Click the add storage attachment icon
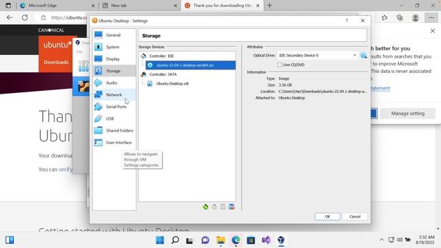 [x=223, y=207]
